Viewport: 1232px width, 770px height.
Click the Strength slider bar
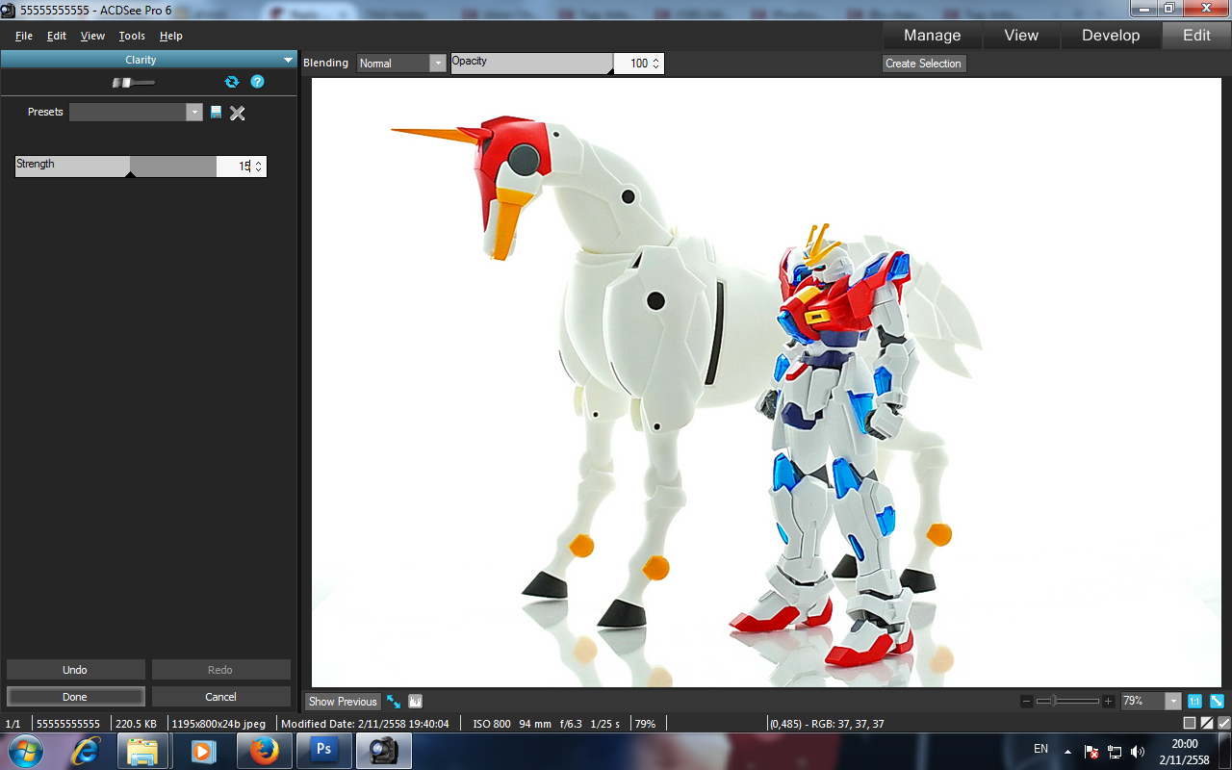coord(115,167)
